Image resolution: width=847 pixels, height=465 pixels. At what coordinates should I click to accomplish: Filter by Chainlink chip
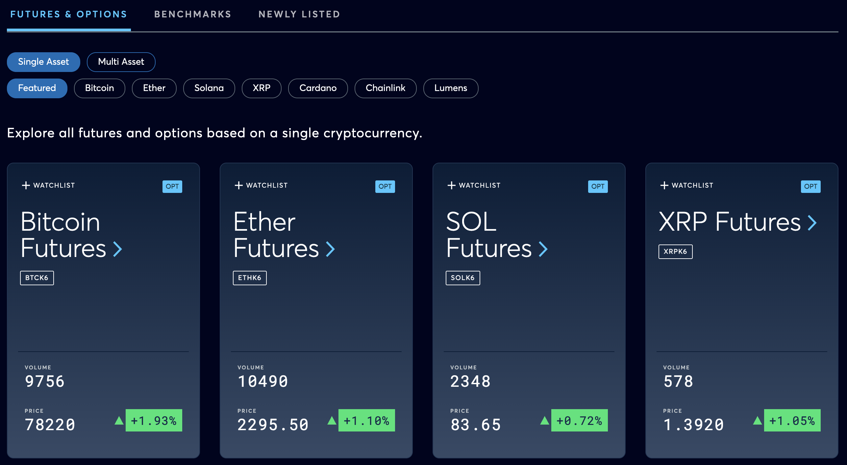point(386,88)
